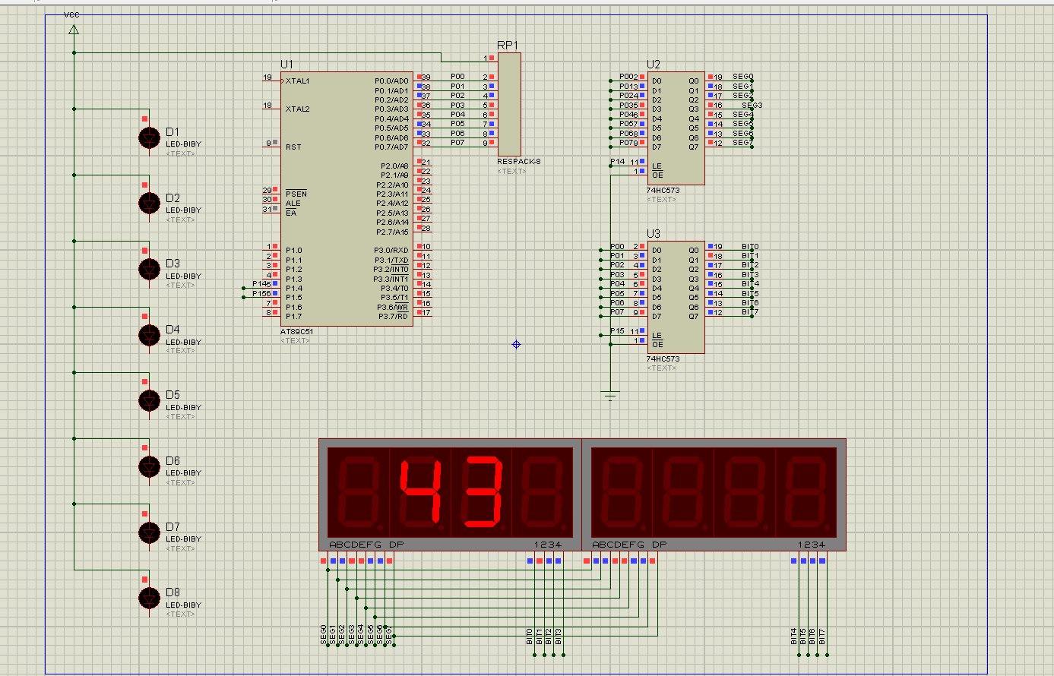The image size is (1054, 676).
Task: Click the U3 reference label
Action: (x=654, y=234)
